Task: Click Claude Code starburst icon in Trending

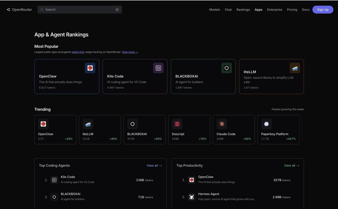Action: pyautogui.click(x=222, y=124)
